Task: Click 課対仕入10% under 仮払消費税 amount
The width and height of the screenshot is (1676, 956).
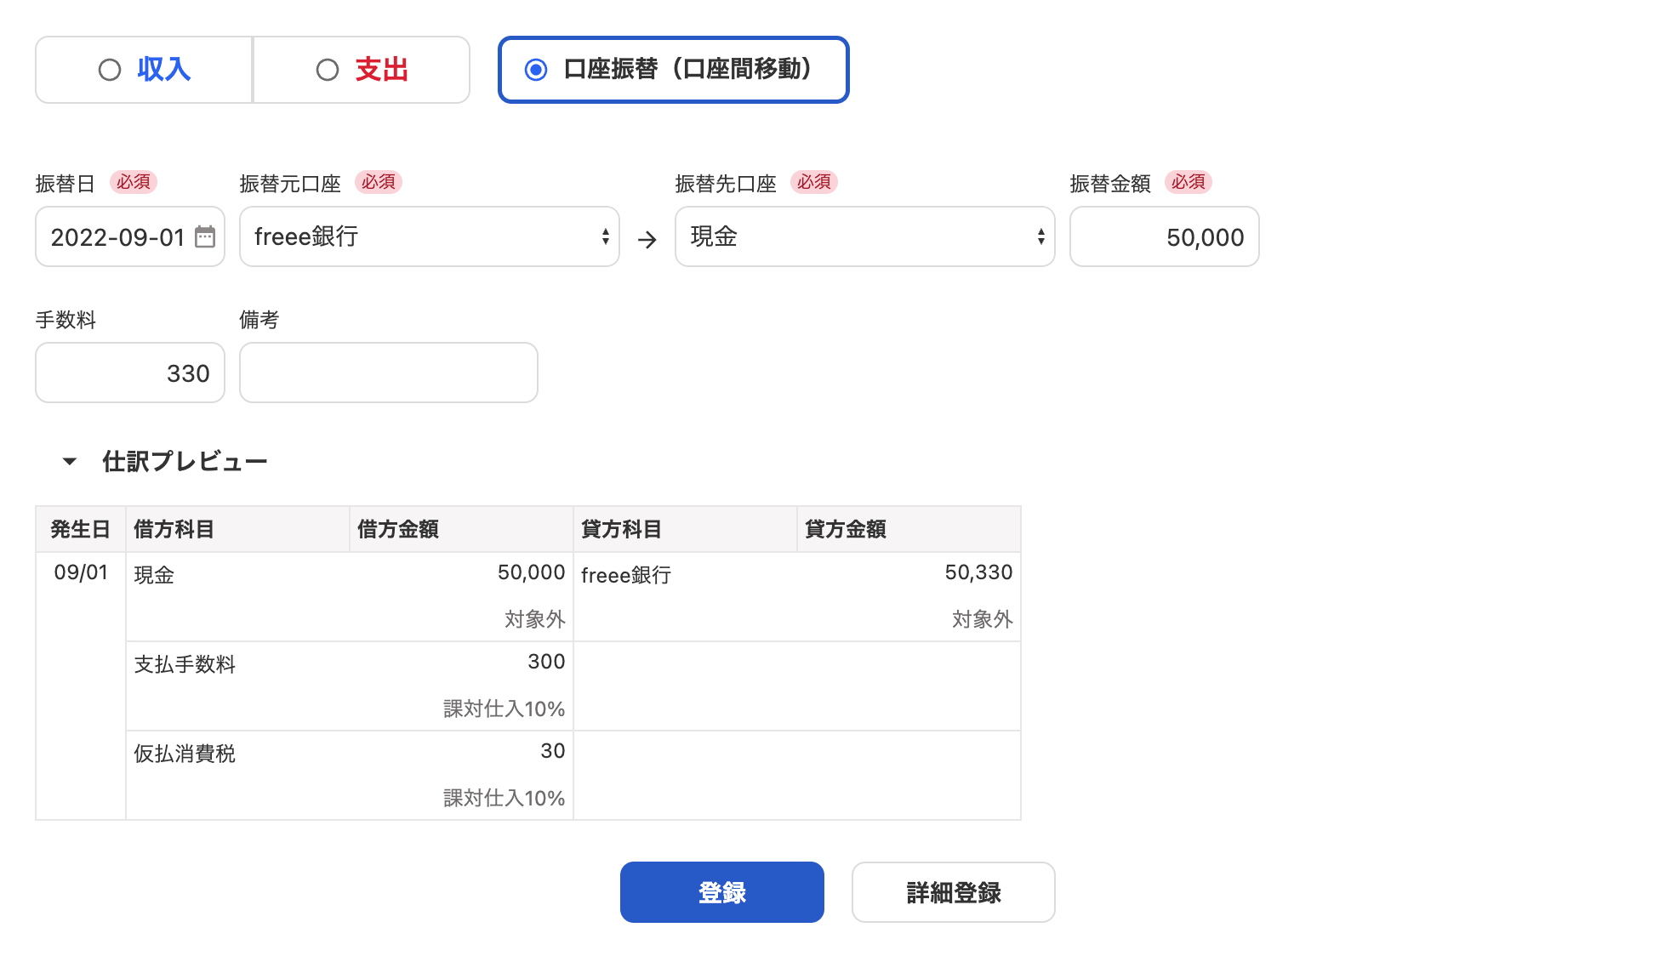Action: (x=504, y=798)
